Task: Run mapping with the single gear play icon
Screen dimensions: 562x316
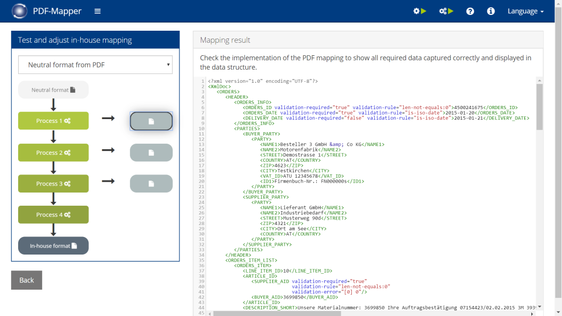Action: (x=419, y=11)
